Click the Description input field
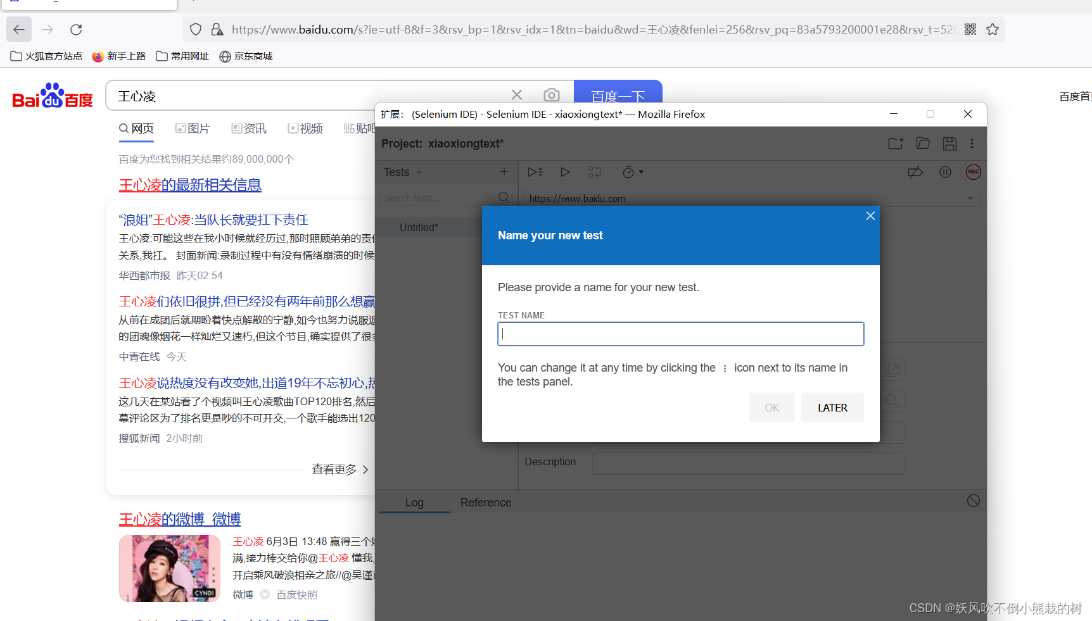Image resolution: width=1092 pixels, height=621 pixels. coord(748,463)
